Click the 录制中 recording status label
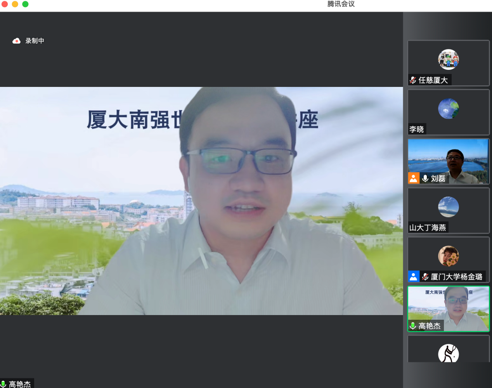The height and width of the screenshot is (388, 492). (35, 41)
